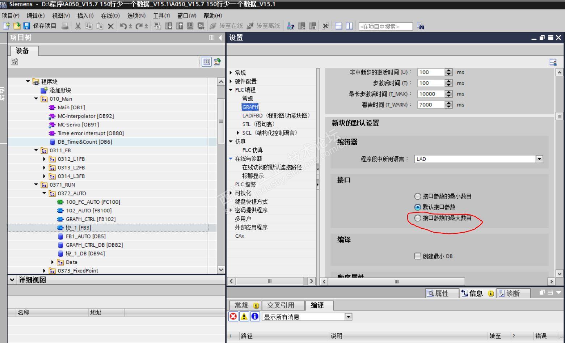This screenshot has width=565, height=343.
Task: Click the cross-reference X toolbar icon
Action: coord(325,26)
